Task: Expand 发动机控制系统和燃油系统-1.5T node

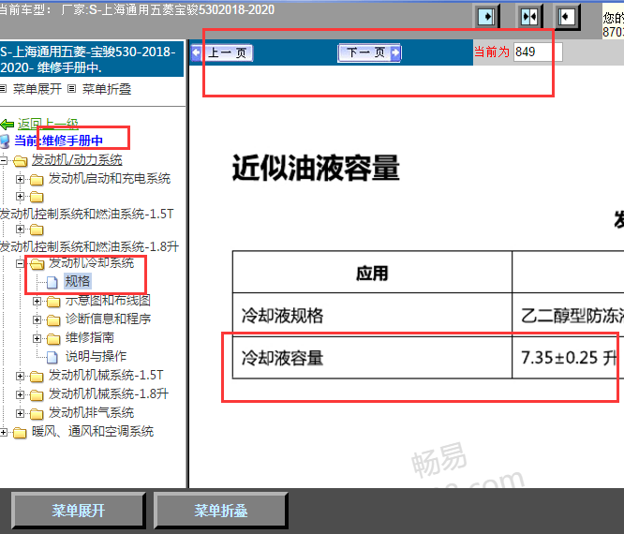Action: pos(20,196)
